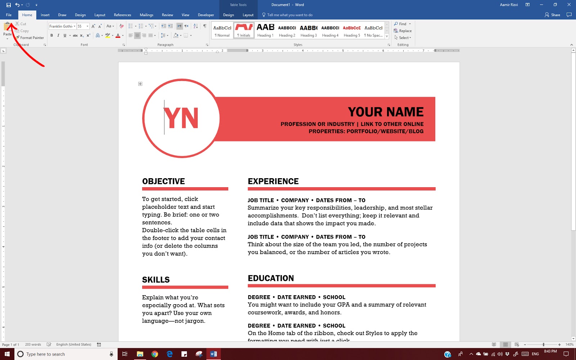
Task: Set right-to-left text direction
Action: click(x=186, y=26)
